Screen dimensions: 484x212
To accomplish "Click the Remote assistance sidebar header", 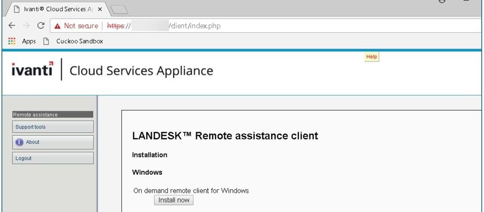I will [53, 115].
